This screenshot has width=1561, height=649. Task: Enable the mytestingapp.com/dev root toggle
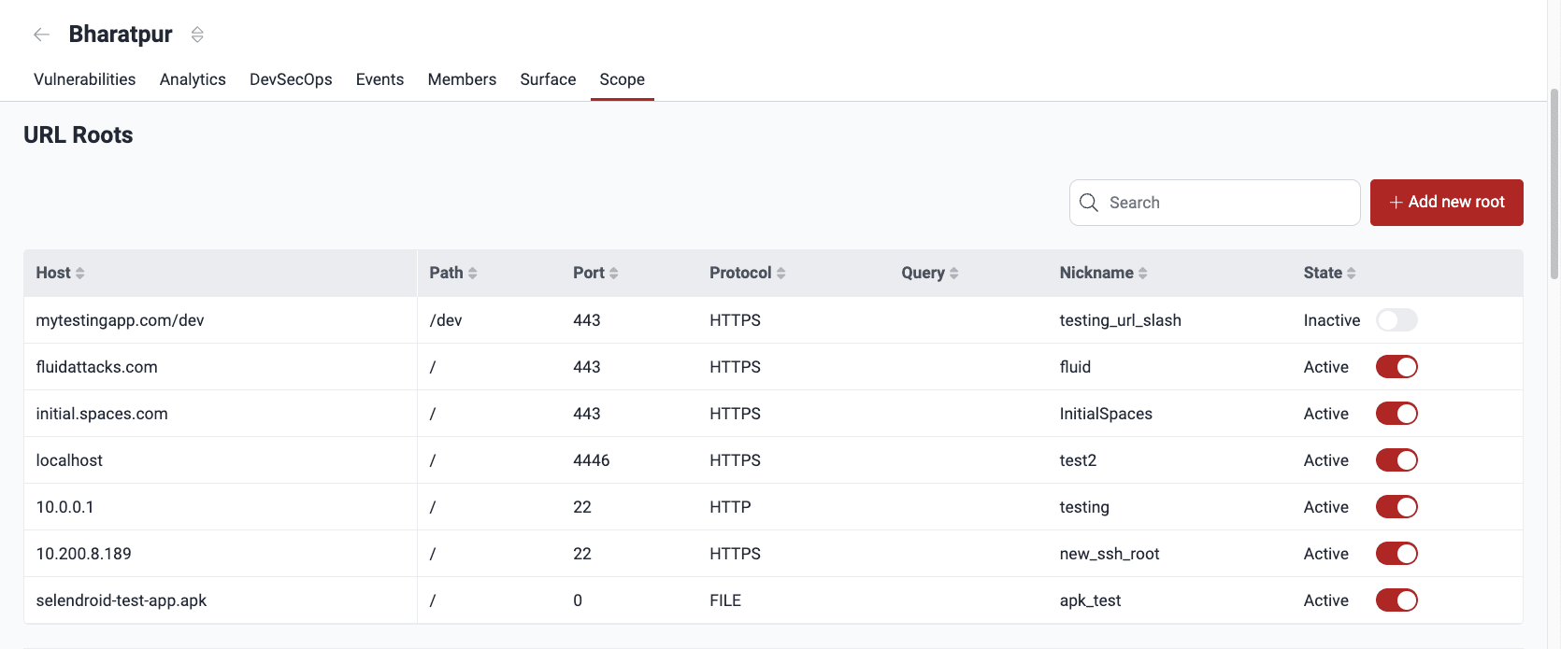pos(1396,320)
